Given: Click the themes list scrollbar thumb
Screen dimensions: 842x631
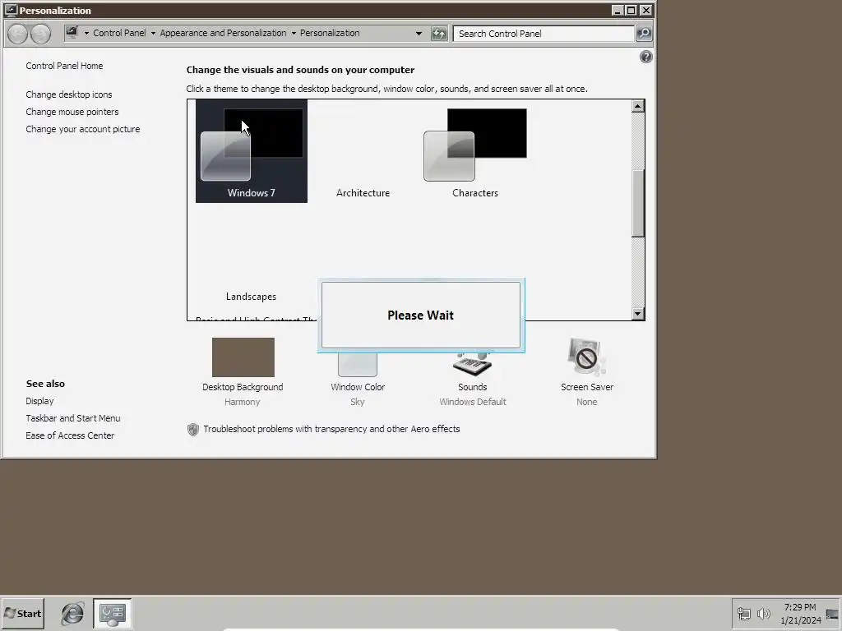Looking at the screenshot, I should [637, 203].
